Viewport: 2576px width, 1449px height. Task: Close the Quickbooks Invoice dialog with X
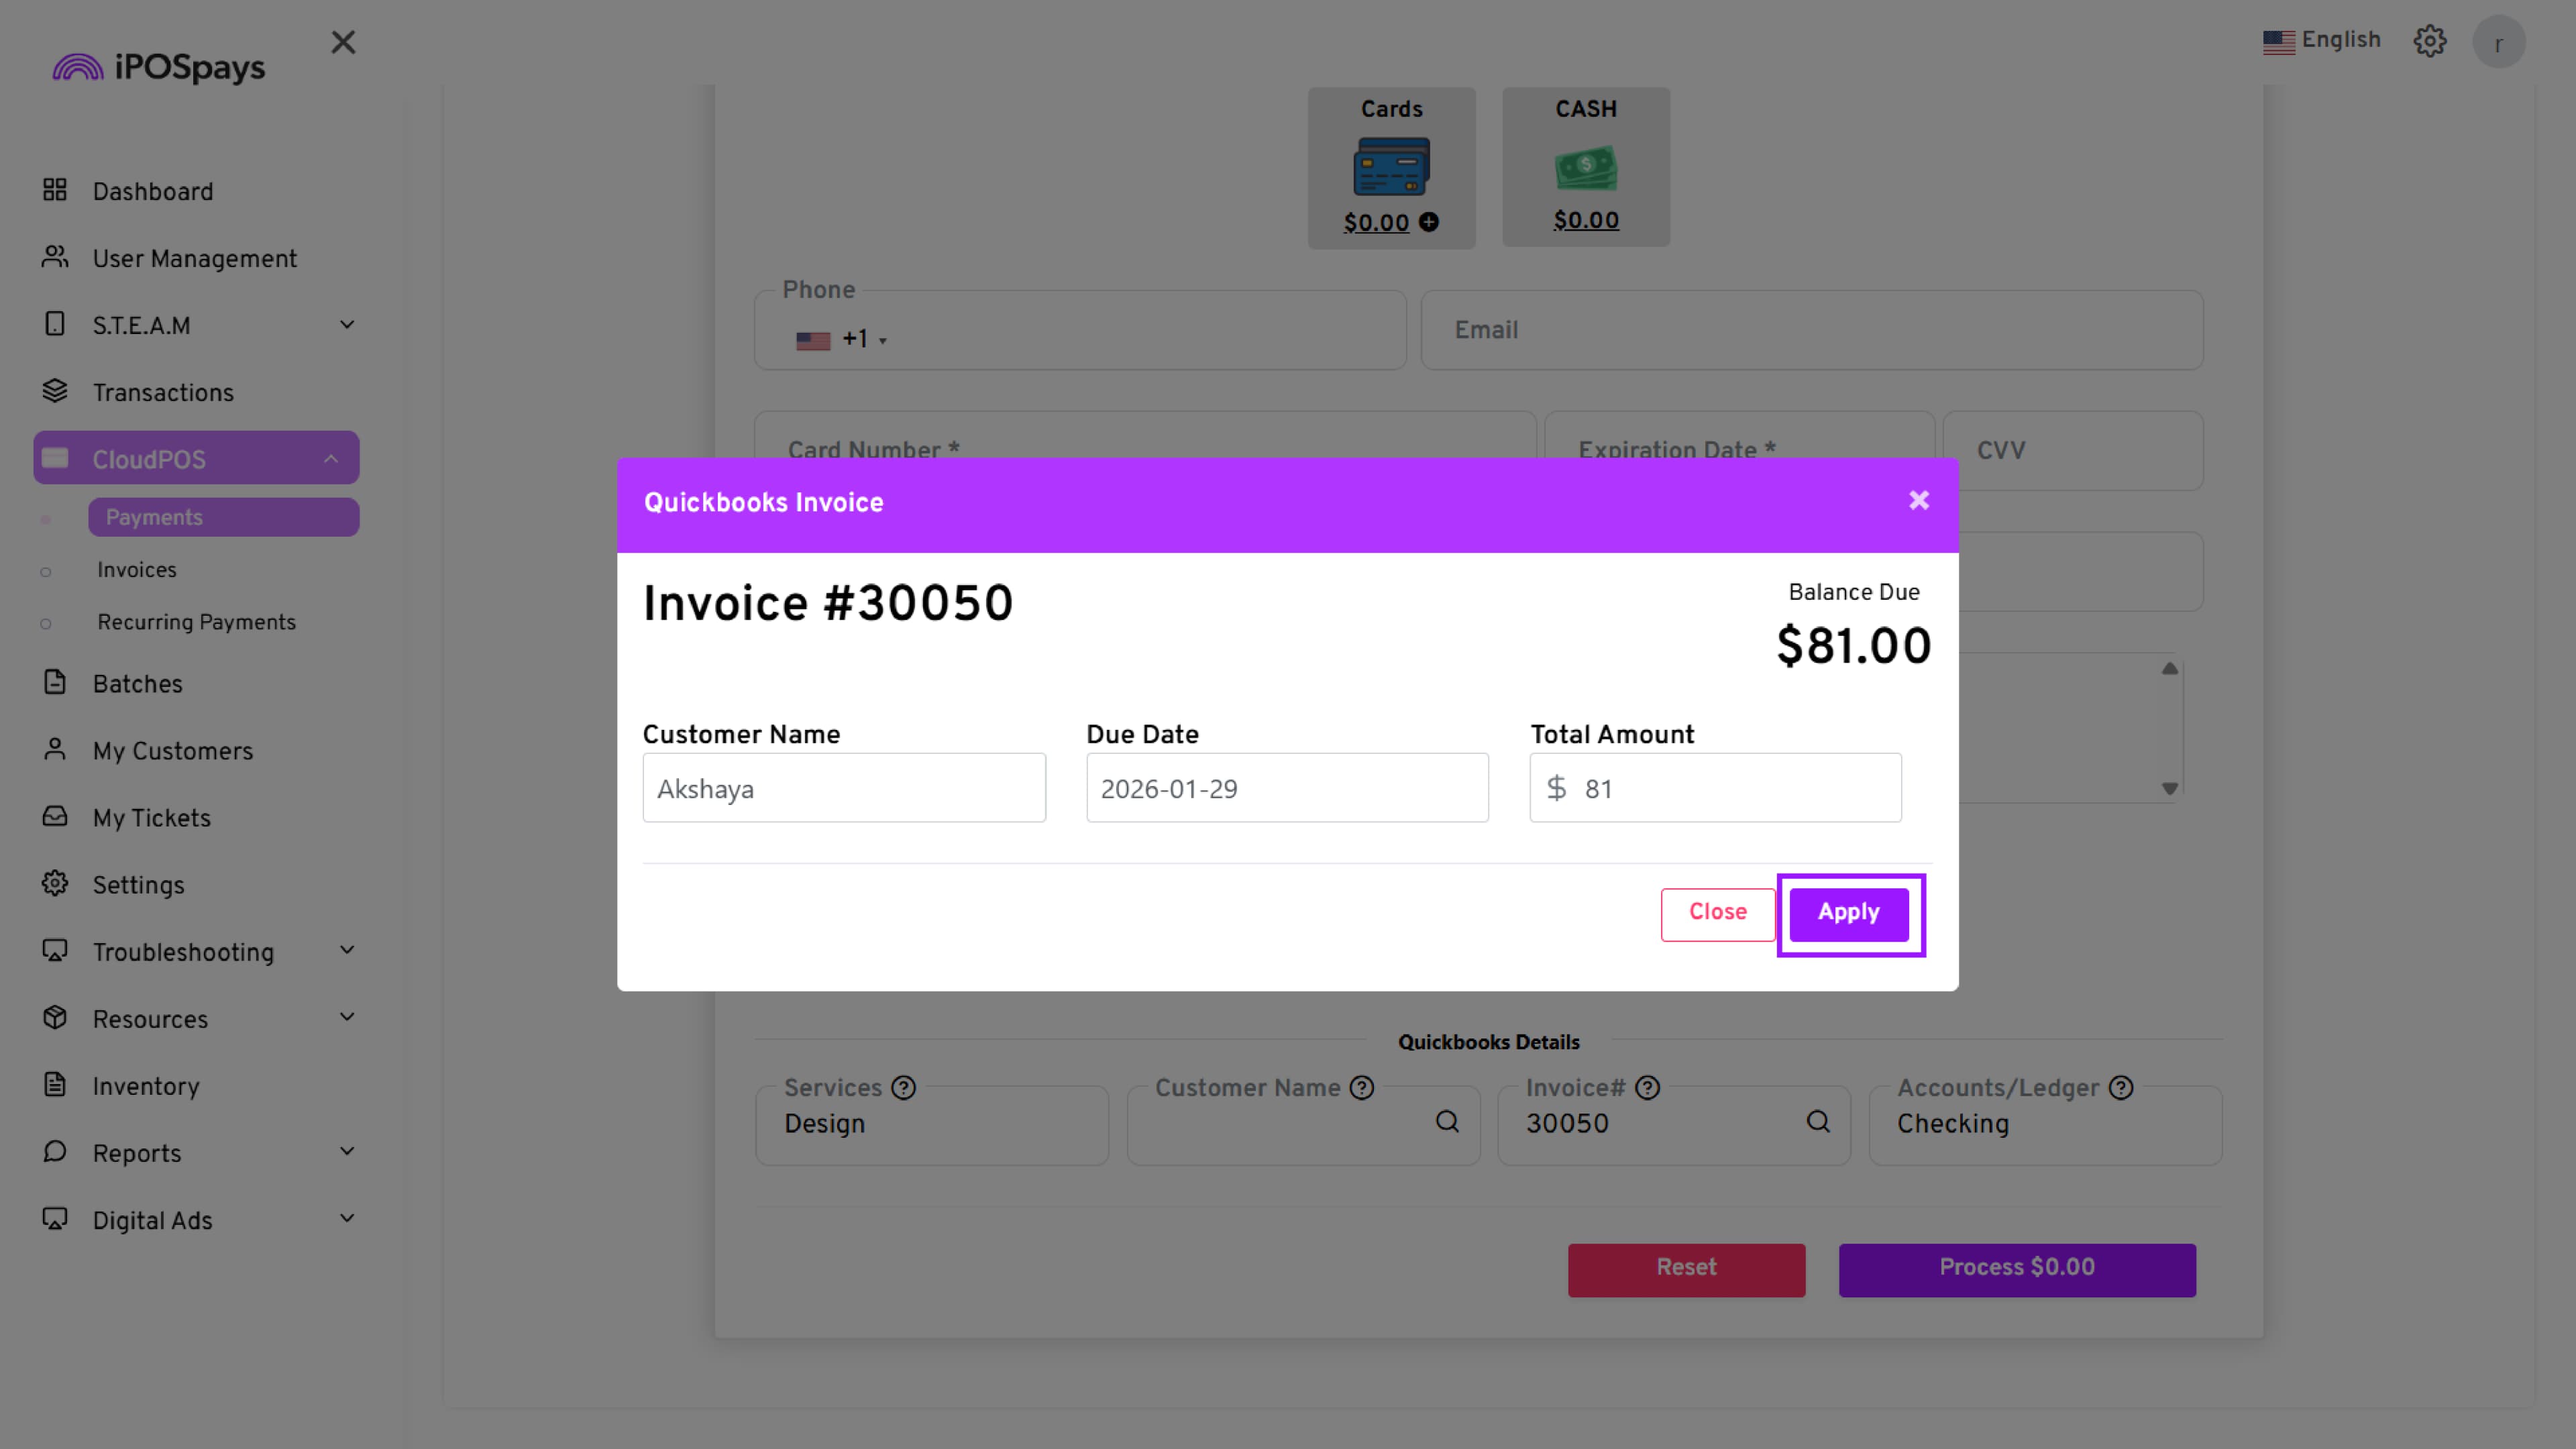click(1918, 500)
